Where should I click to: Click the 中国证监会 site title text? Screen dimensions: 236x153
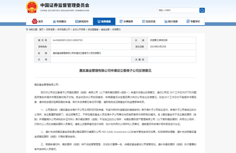coord(65,5)
